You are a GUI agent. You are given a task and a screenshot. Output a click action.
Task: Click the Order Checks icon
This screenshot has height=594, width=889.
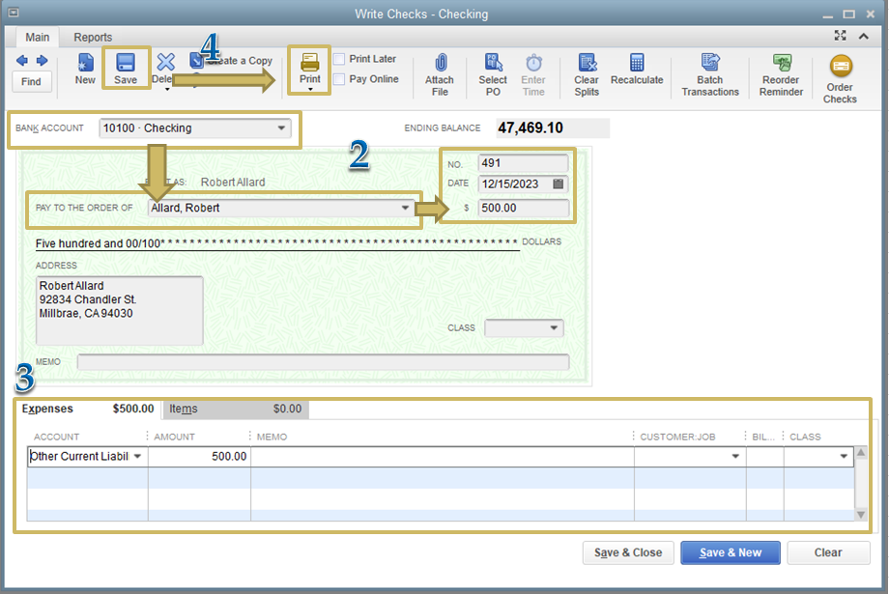[x=840, y=75]
